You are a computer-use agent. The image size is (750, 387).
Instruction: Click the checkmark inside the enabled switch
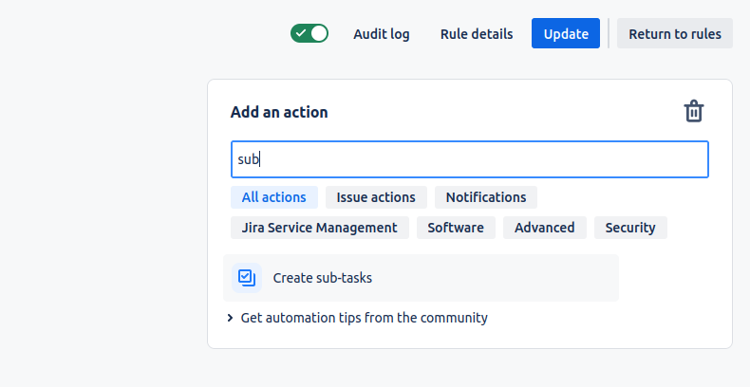pyautogui.click(x=301, y=33)
